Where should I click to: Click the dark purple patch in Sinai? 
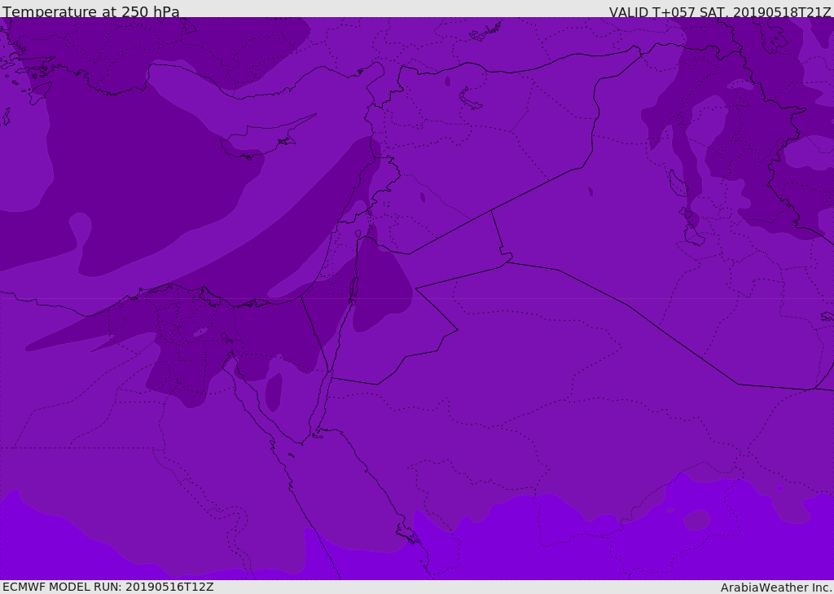click(274, 392)
